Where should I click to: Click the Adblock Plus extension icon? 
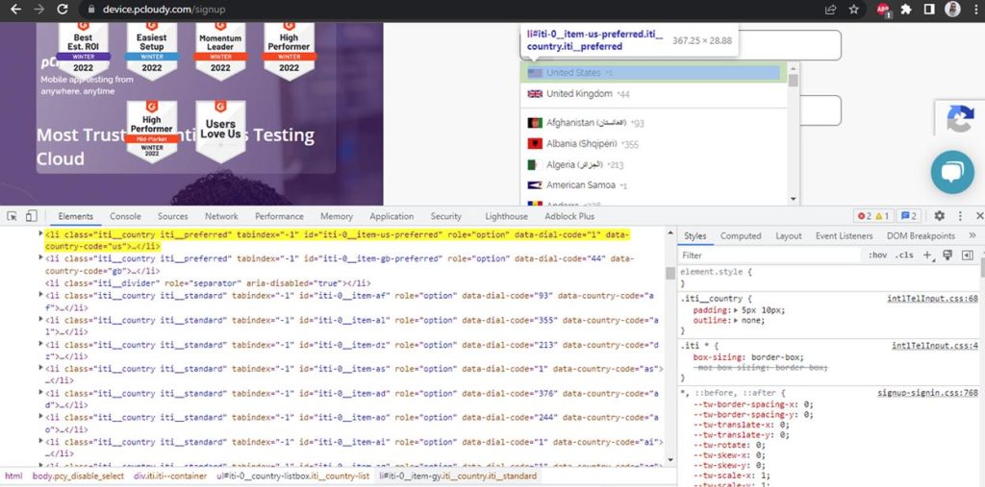[x=882, y=9]
